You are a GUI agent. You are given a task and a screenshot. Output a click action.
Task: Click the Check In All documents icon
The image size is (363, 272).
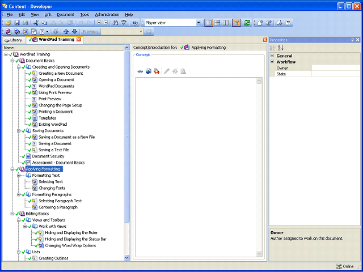269,23
